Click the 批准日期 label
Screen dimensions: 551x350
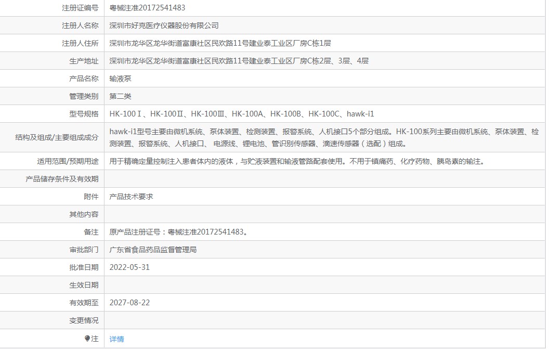[x=84, y=267]
